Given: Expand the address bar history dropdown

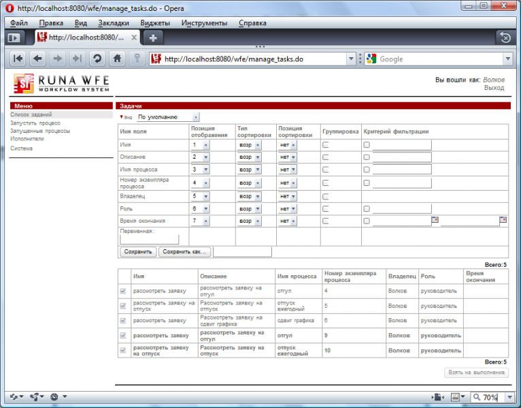Looking at the screenshot, I should (351, 59).
